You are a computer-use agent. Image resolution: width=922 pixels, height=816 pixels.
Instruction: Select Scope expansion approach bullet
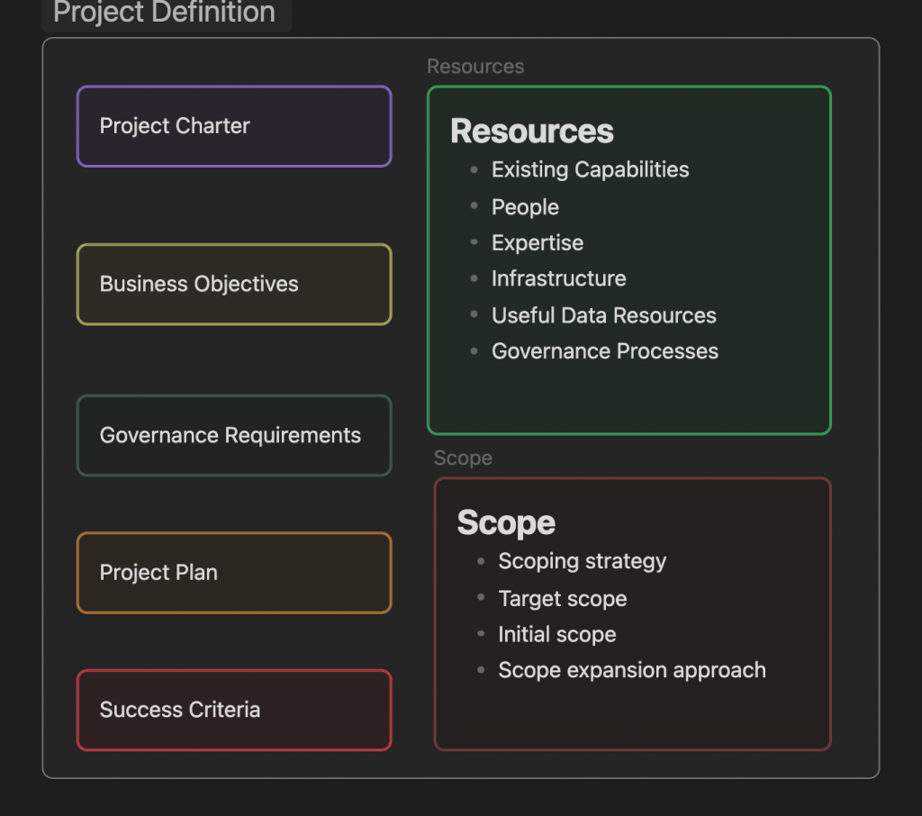(632, 671)
